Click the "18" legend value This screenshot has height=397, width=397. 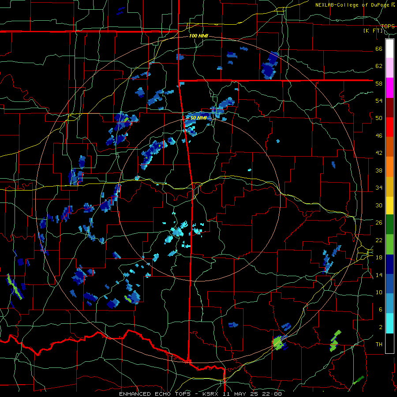[x=379, y=258]
